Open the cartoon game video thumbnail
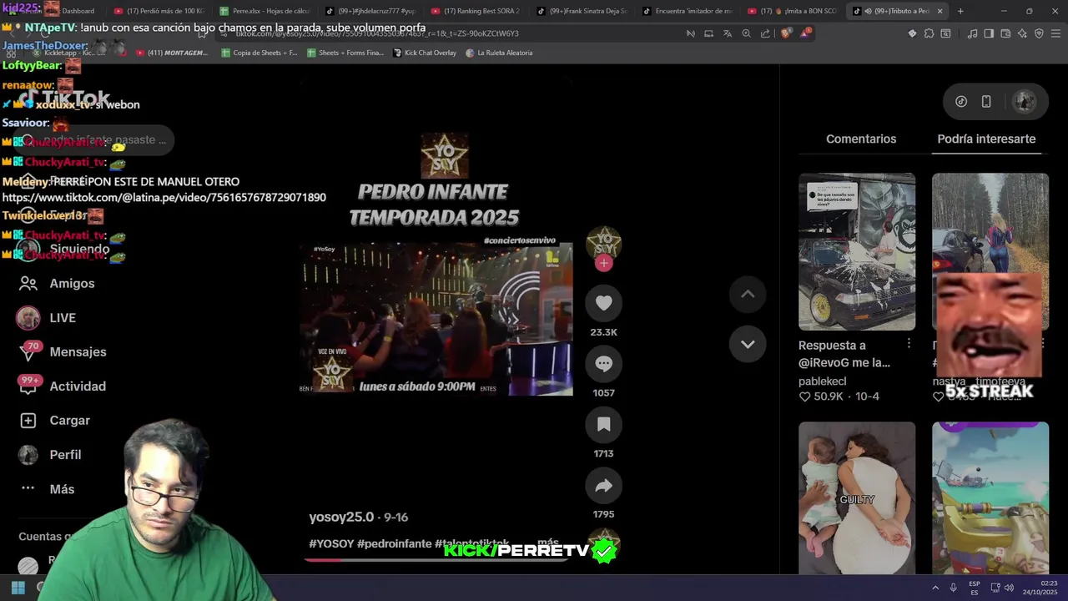 pyautogui.click(x=990, y=497)
